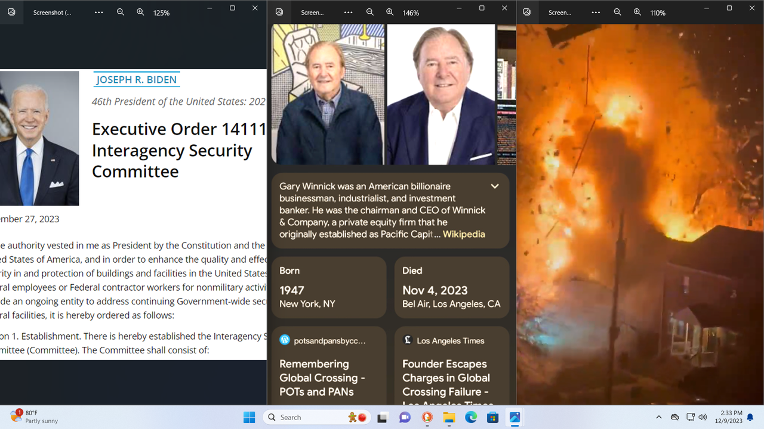Open the volume control in system tray
Screen dimensions: 764x429
click(703, 417)
